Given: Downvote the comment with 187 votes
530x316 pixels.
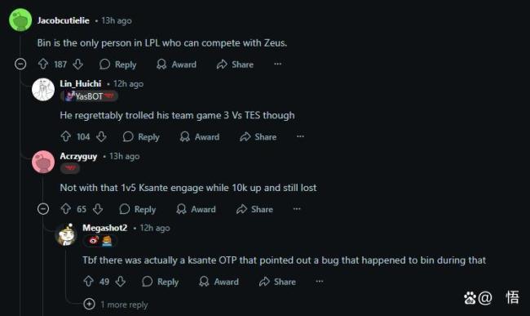Looking at the screenshot, I should coord(78,64).
